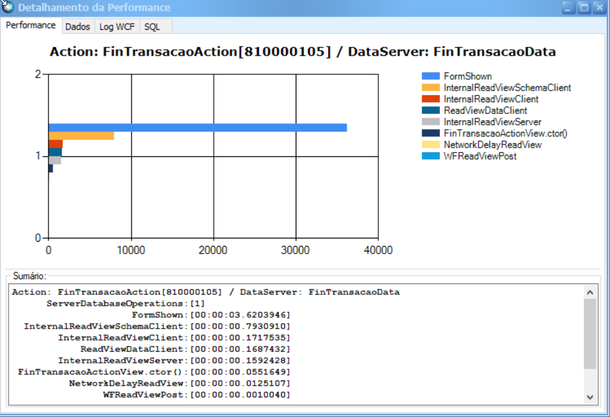The width and height of the screenshot is (610, 417).
Task: Click the InternalReadViewSchemaClient legend label
Action: [x=507, y=87]
